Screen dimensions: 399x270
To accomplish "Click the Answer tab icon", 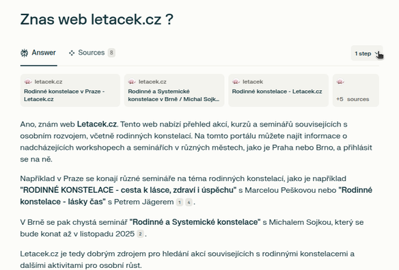I will pos(25,53).
